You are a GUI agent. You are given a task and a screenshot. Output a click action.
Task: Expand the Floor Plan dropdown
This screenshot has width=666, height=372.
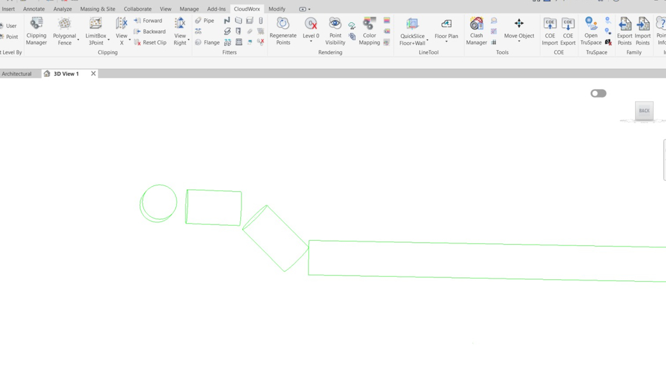pos(446,42)
